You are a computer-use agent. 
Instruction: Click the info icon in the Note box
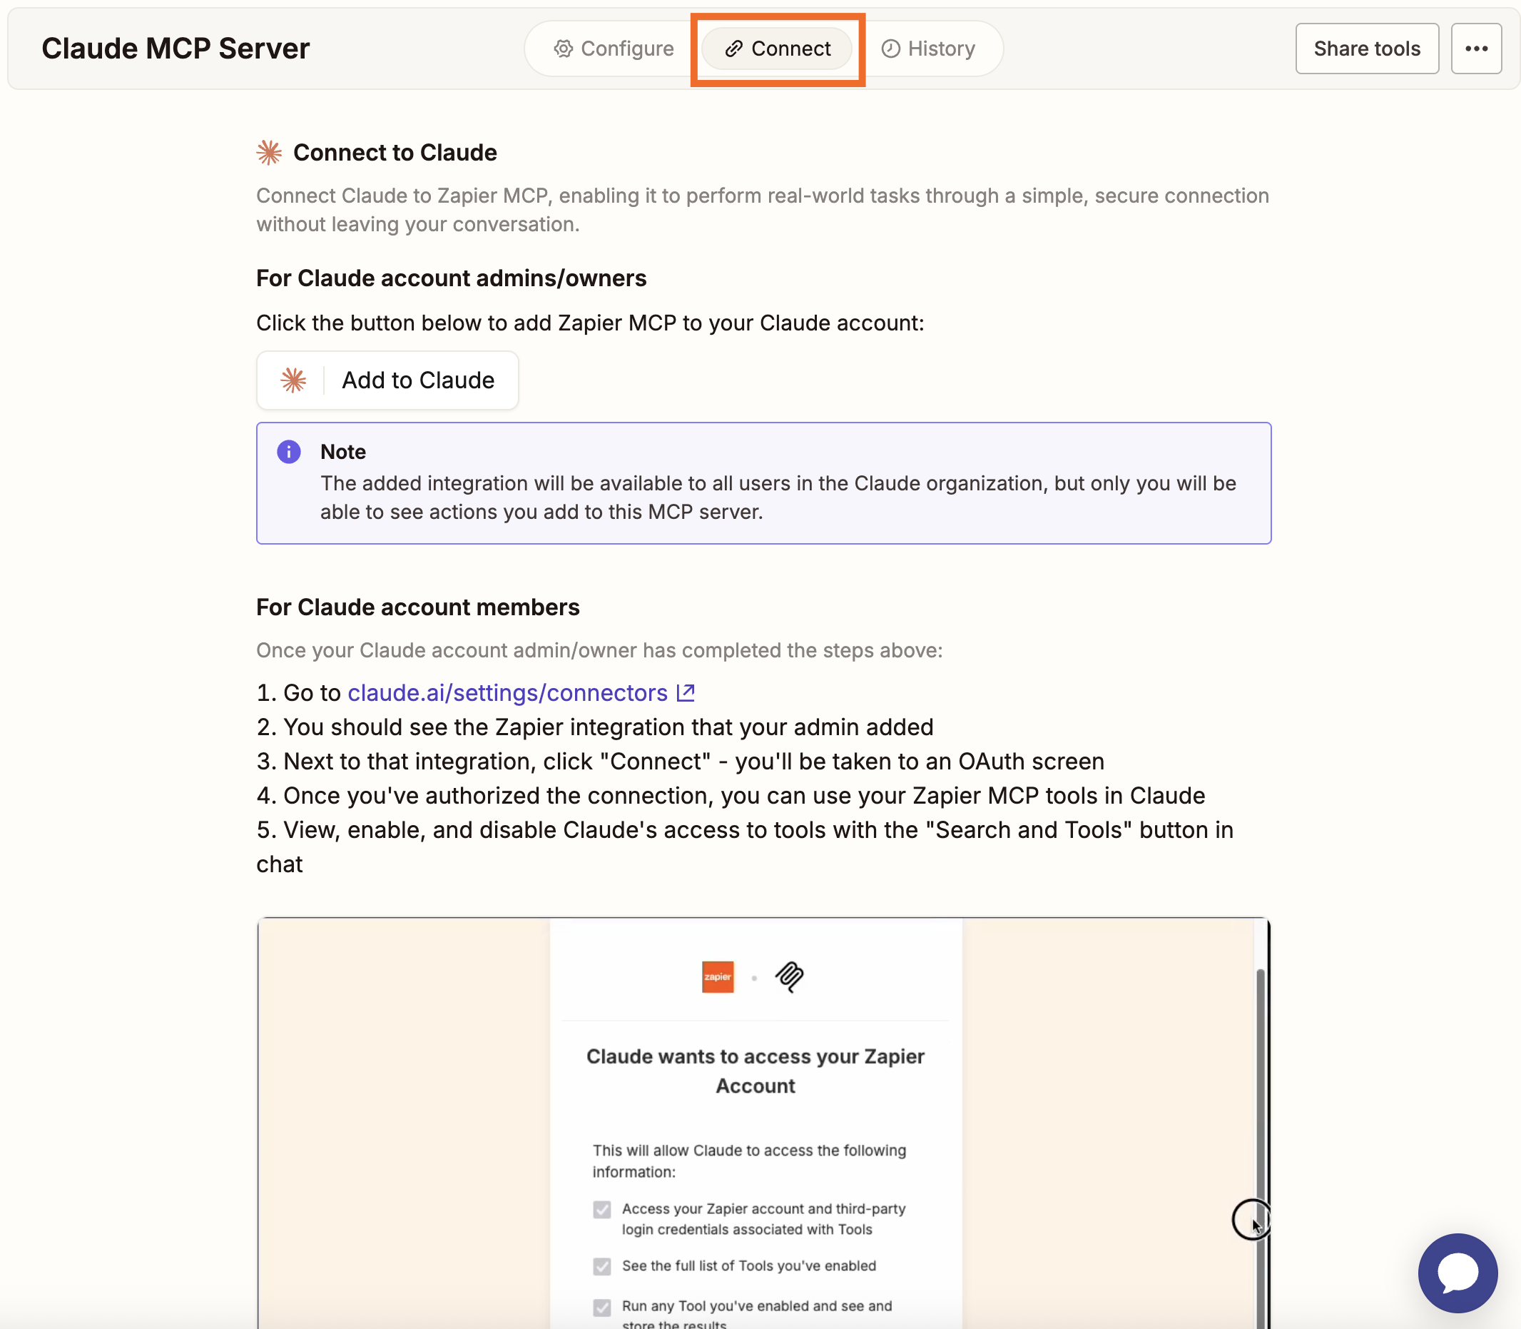pyautogui.click(x=288, y=452)
